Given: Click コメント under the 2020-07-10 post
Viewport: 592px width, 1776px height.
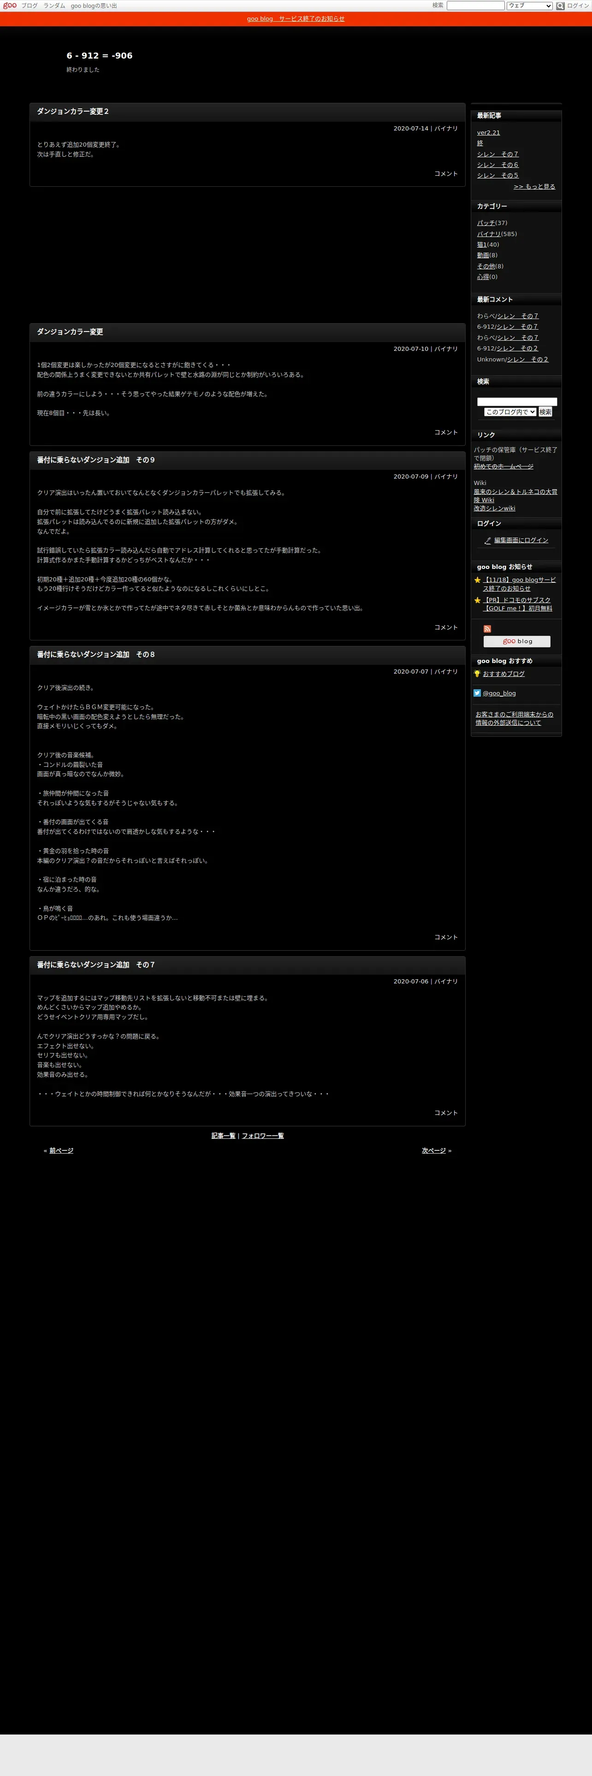Looking at the screenshot, I should 446,432.
